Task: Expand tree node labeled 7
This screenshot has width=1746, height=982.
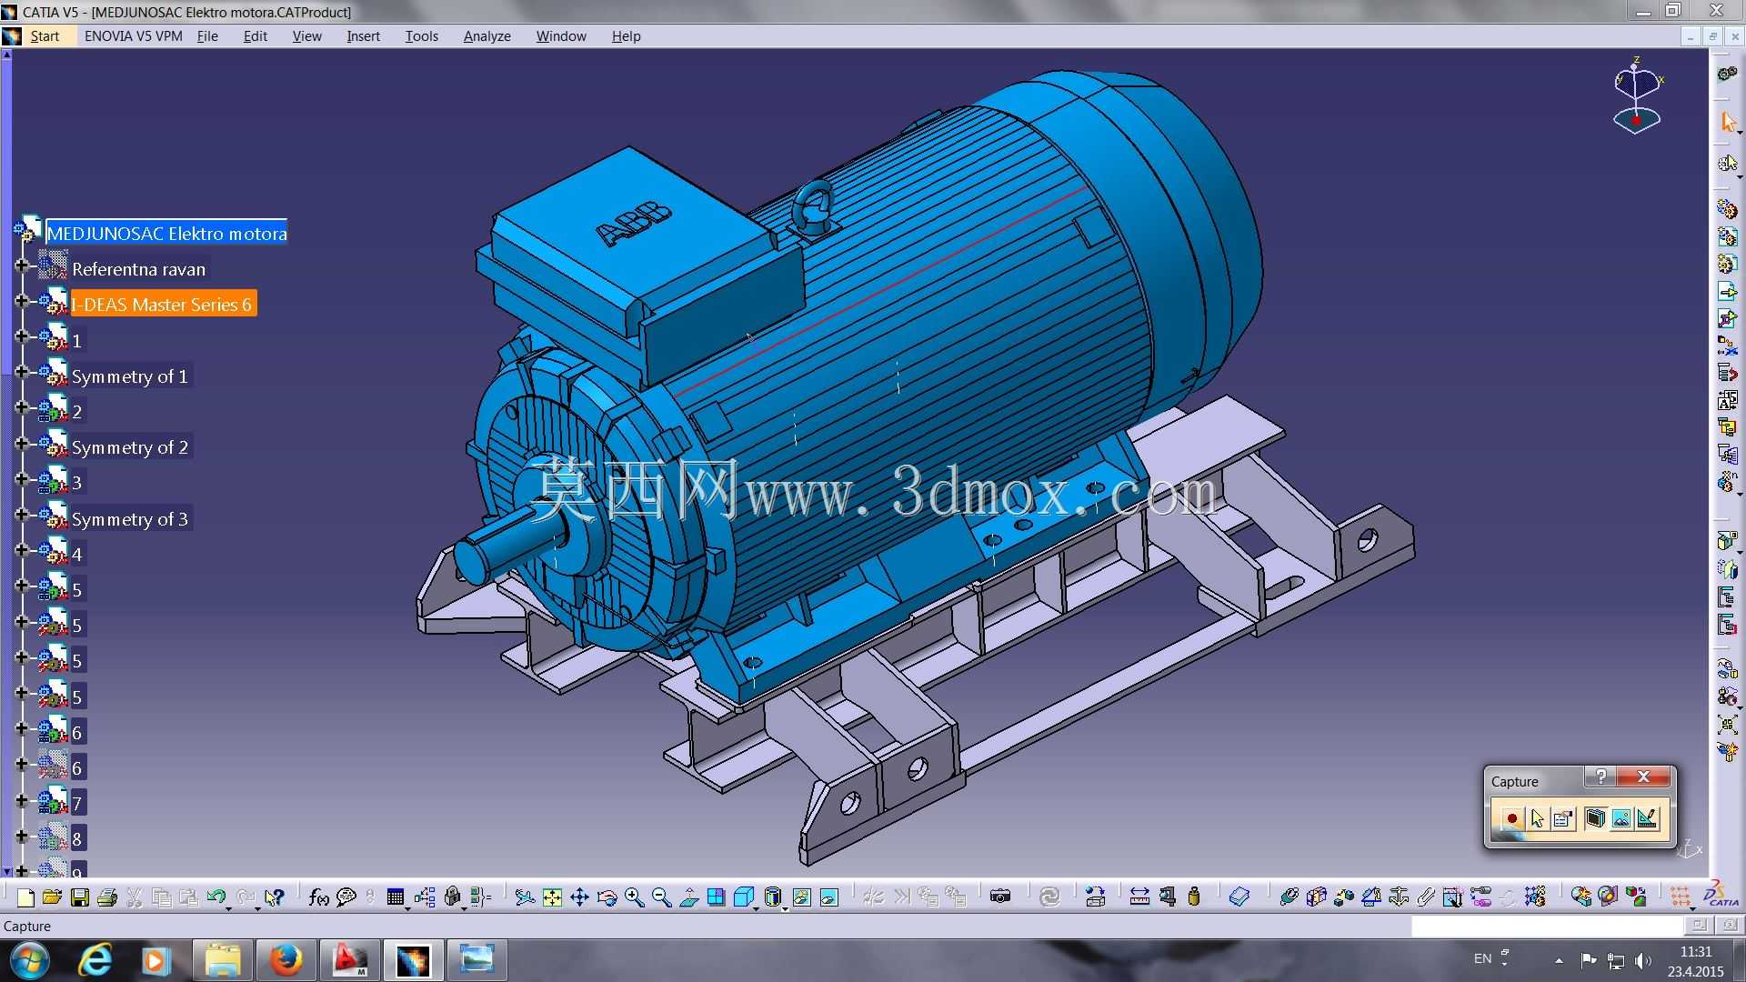Action: tap(22, 799)
